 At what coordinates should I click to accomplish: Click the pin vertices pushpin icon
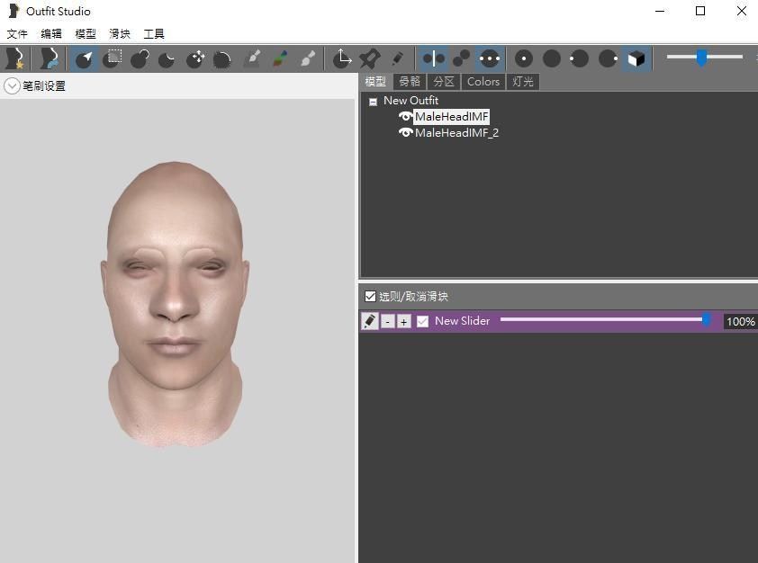369,58
